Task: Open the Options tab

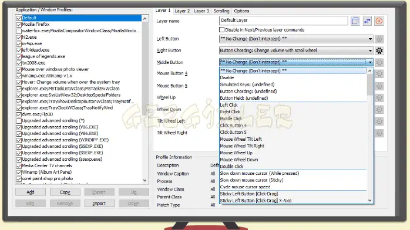Action: click(x=241, y=11)
